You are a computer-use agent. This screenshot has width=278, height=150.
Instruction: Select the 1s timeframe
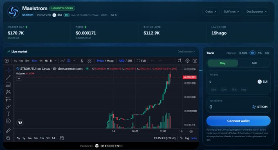point(16,61)
